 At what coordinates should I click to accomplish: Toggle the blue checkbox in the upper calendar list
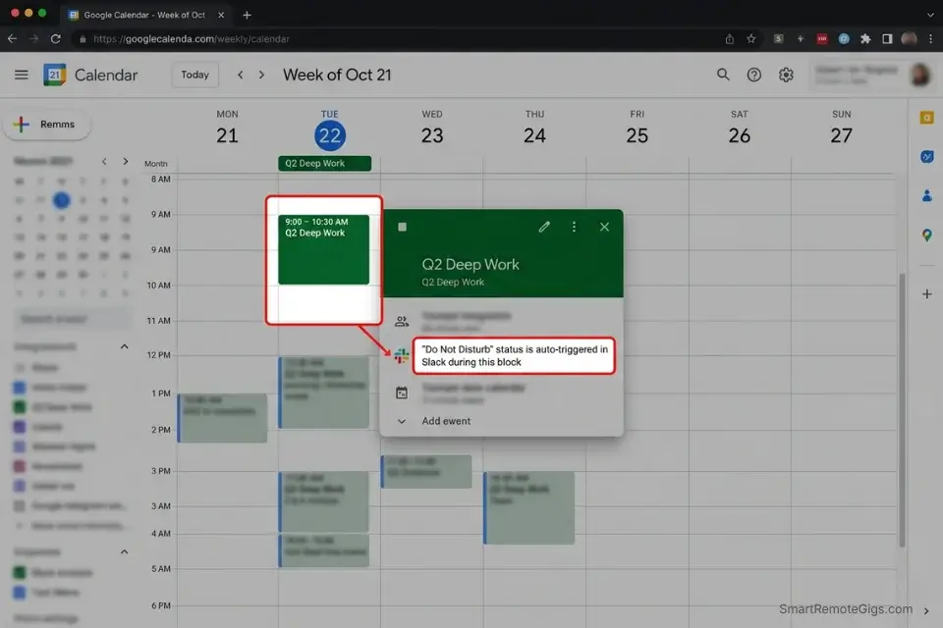coord(20,388)
